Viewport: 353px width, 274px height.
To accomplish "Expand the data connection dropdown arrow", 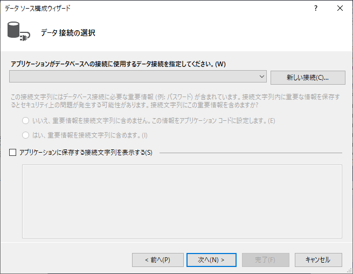I will point(262,77).
